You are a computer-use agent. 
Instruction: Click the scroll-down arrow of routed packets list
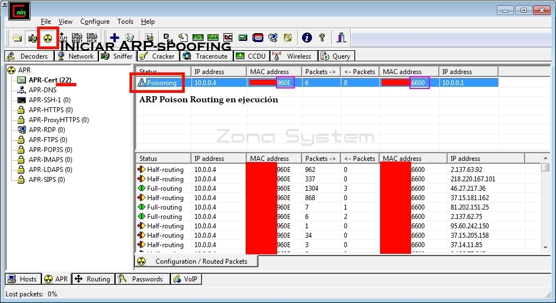(x=545, y=247)
